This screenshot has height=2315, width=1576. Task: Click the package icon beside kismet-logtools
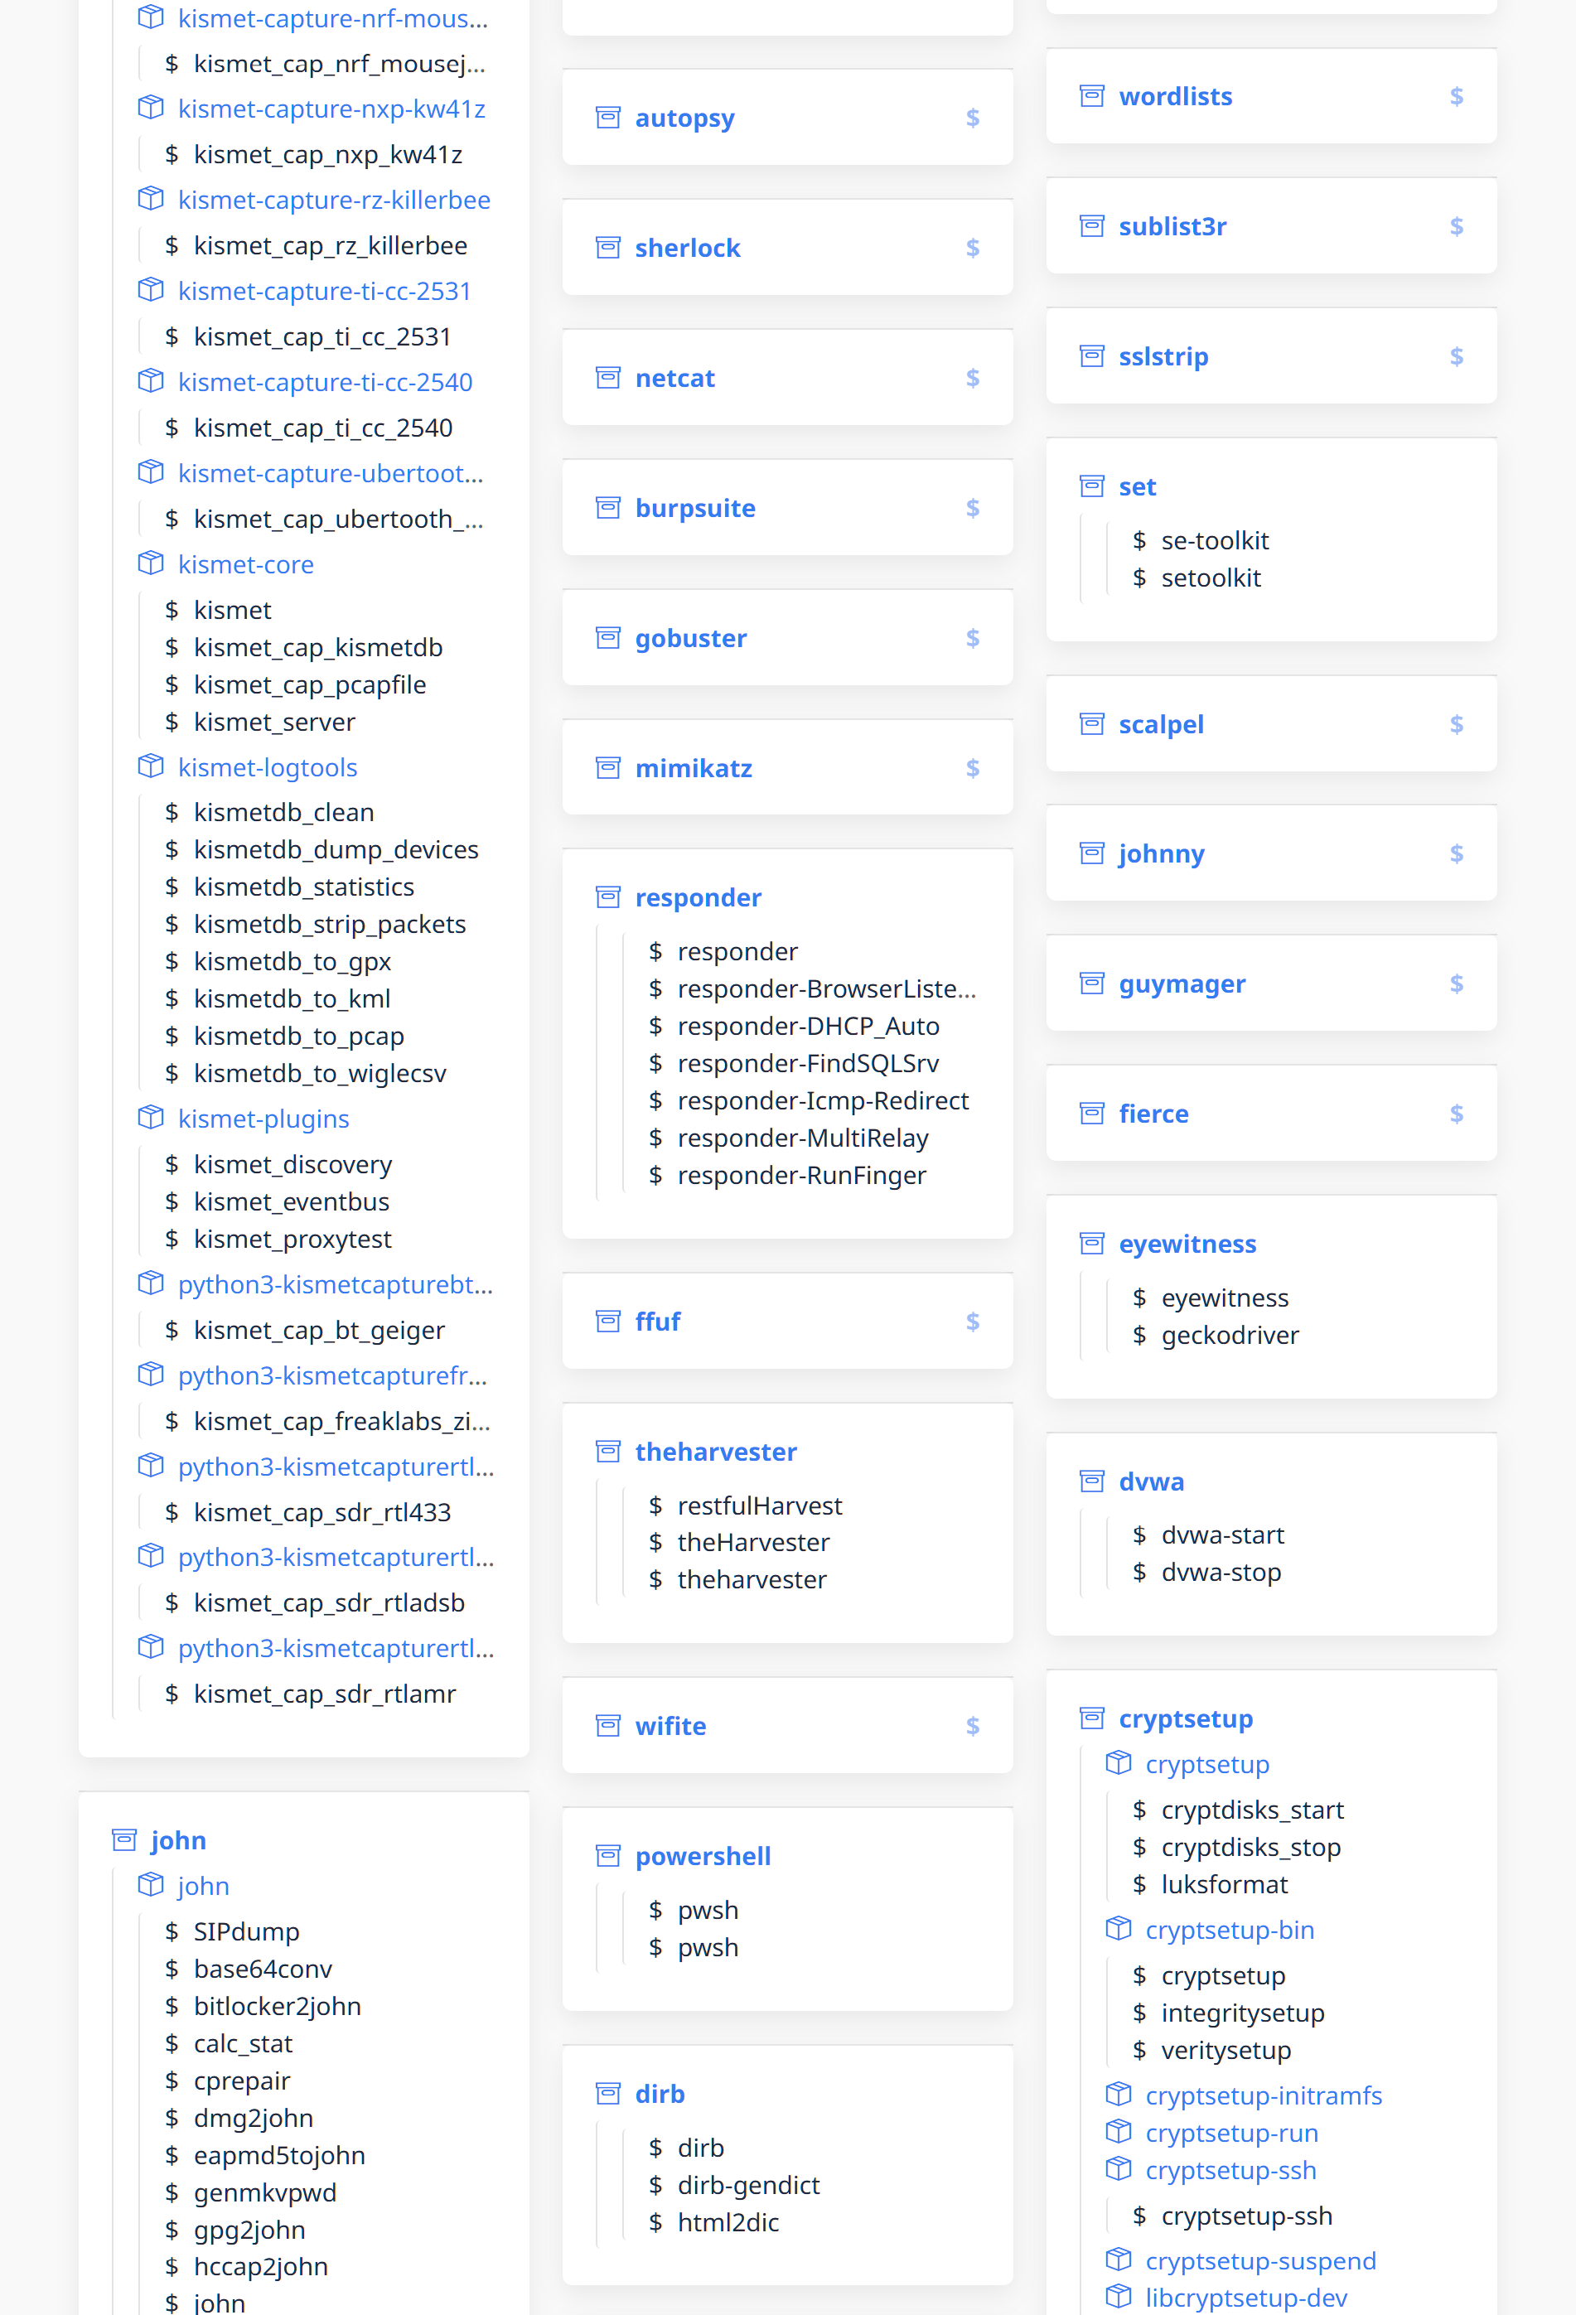(x=151, y=767)
